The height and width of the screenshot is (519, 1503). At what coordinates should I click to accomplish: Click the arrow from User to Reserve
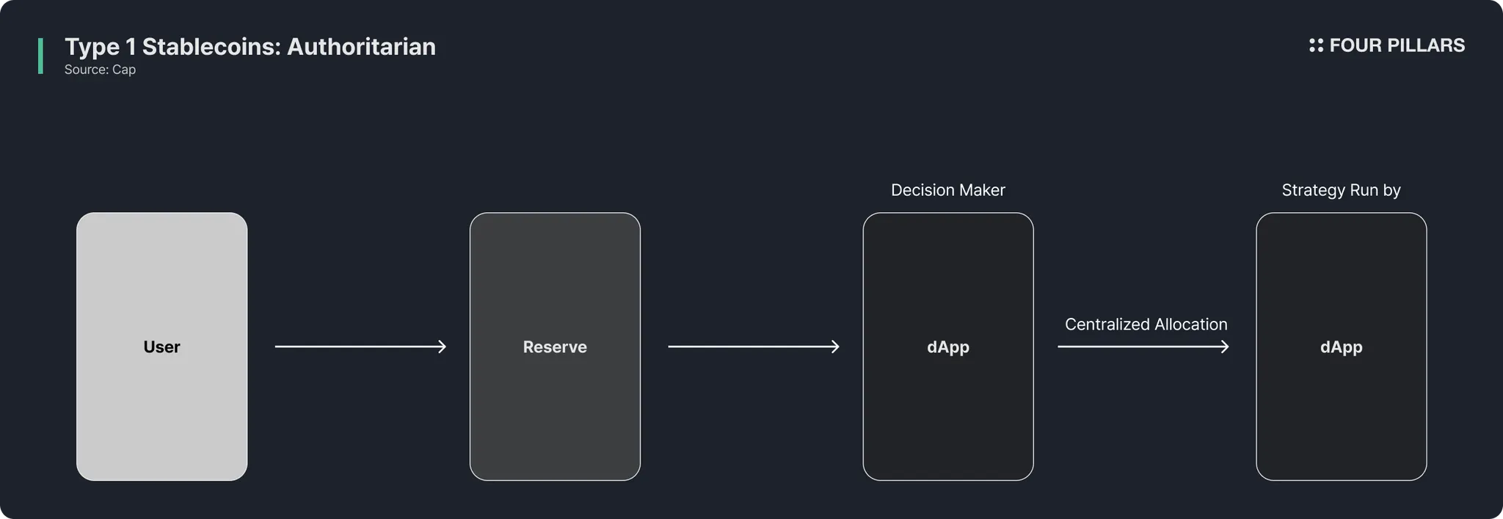click(360, 346)
